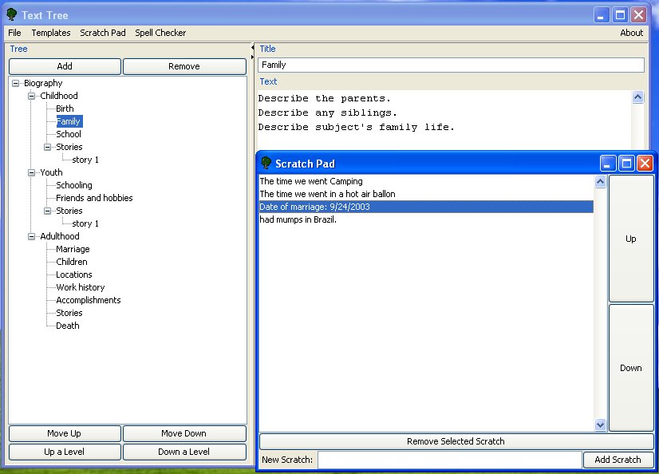Minimize the Text Tree main window
Viewport: 659px width, 474px height.
click(601, 15)
